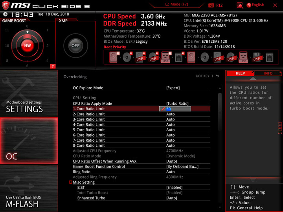The width and height of the screenshot is (283, 212).
Task: Select the Ring Ratio Auto setting
Action: [141, 172]
